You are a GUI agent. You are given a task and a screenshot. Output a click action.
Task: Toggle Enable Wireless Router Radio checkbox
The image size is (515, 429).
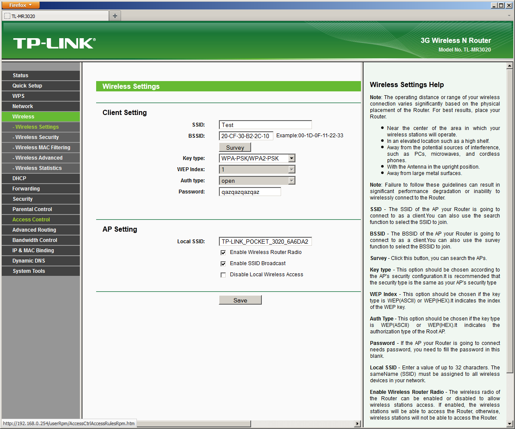point(223,253)
